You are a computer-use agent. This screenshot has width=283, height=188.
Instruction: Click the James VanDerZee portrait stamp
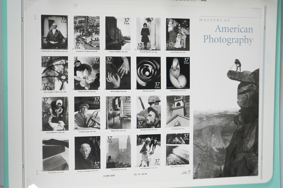click(x=55, y=114)
